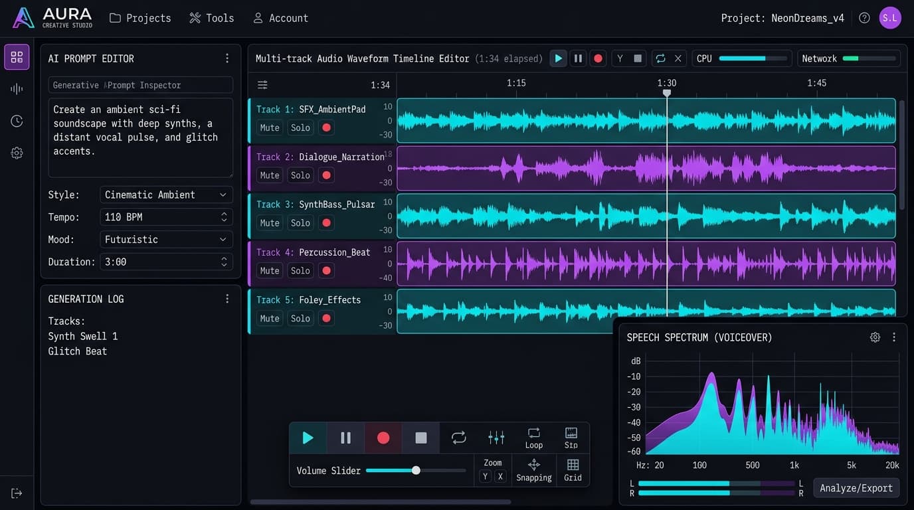
Task: Click the Stp icon in transport panel
Action: click(571, 438)
